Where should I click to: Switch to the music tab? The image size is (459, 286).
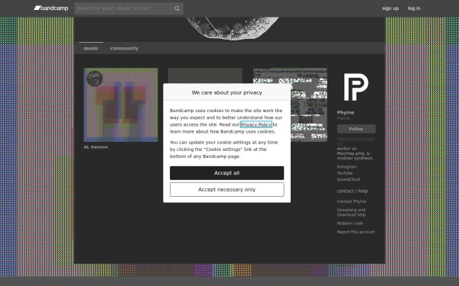coord(91,48)
